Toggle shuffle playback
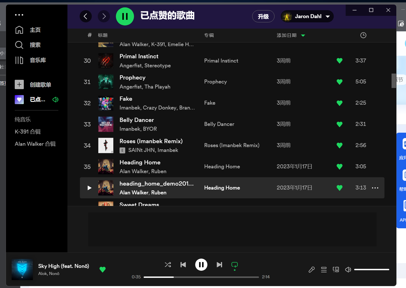Screen dimensions: 406x288 [168, 265]
